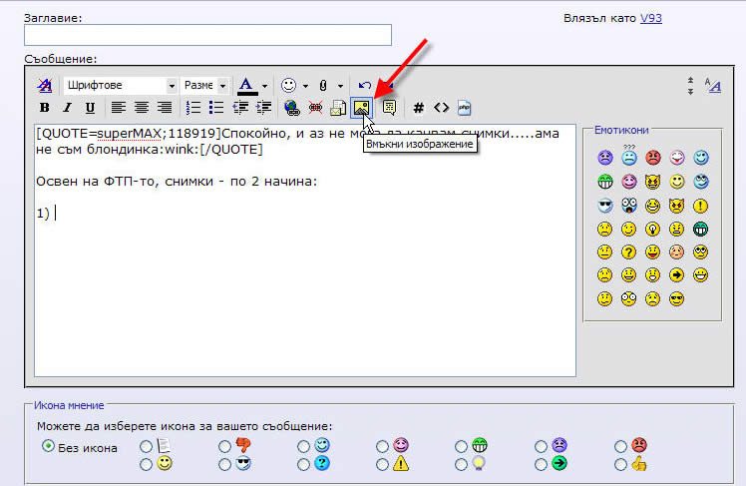Wrap selection in PHP tags
The height and width of the screenshot is (486, 746).
click(464, 108)
